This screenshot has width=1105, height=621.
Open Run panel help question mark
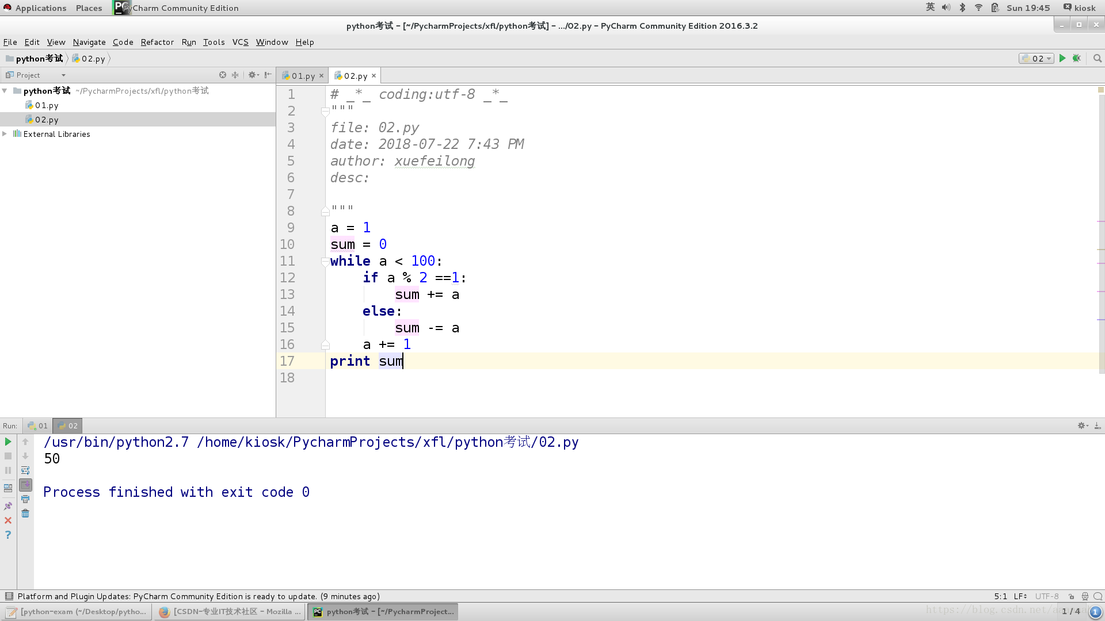click(x=8, y=535)
